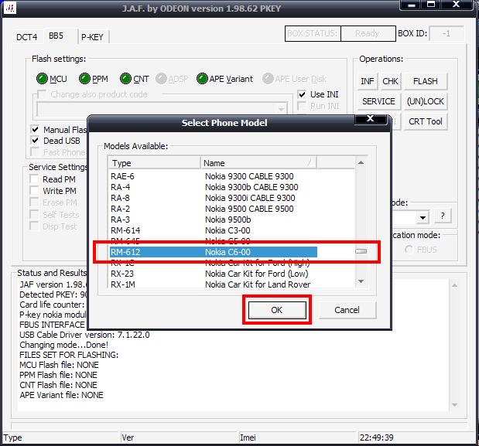
Task: Open the CRT Tool
Action: 426,121
